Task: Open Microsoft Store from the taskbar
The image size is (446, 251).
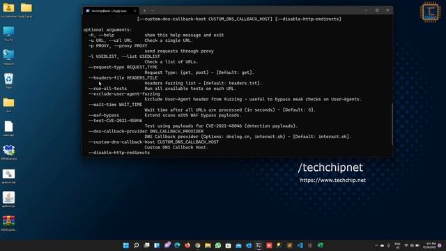Action: coord(229,245)
